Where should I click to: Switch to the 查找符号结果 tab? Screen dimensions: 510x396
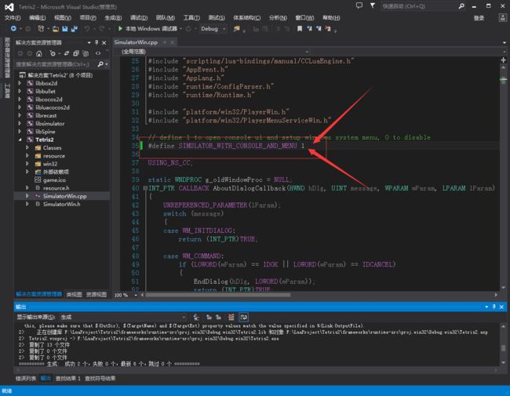pos(100,379)
